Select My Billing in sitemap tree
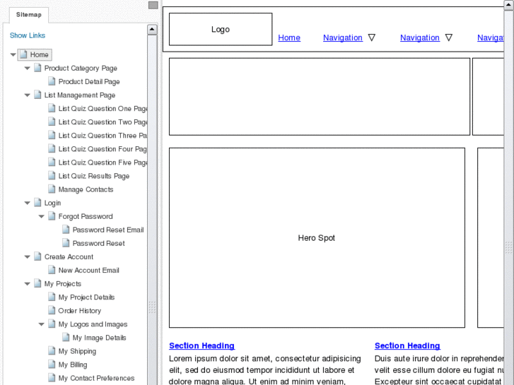Viewport: 514px width, 385px height. [73, 365]
